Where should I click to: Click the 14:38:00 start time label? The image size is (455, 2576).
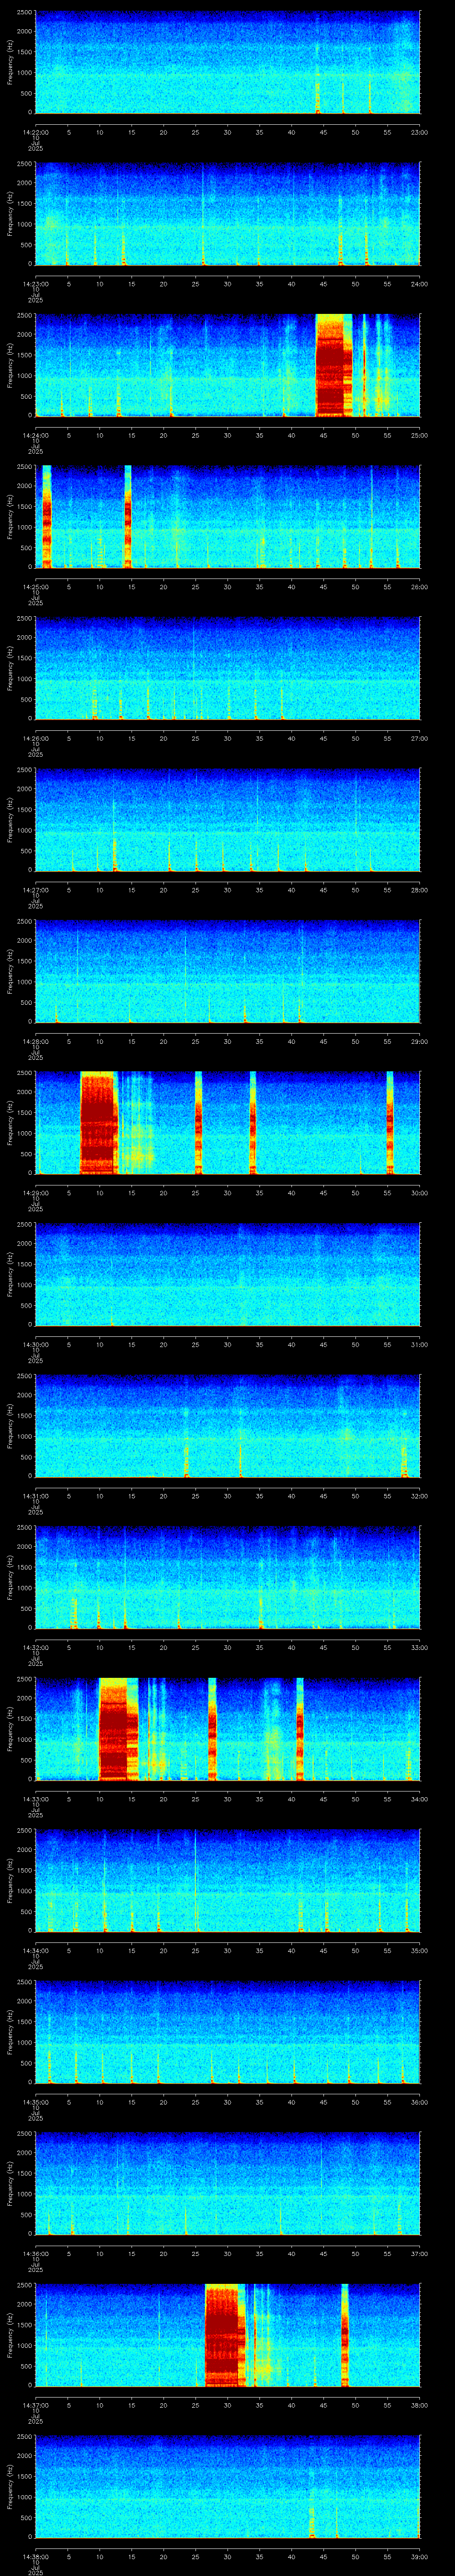tap(35, 2557)
